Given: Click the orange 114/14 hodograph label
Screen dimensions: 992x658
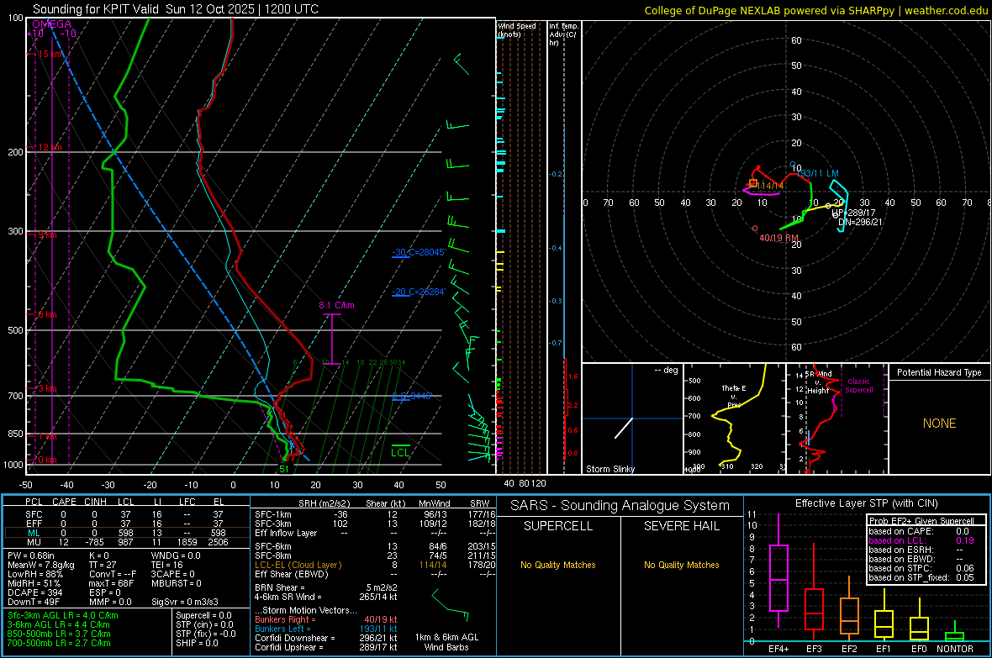Looking at the screenshot, I should [770, 186].
